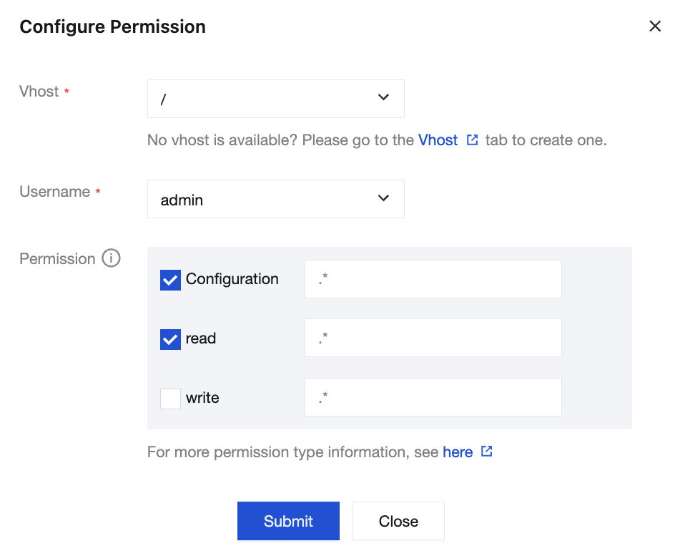Click the 'write' checkbox label text
685x551 pixels.
[x=202, y=398]
